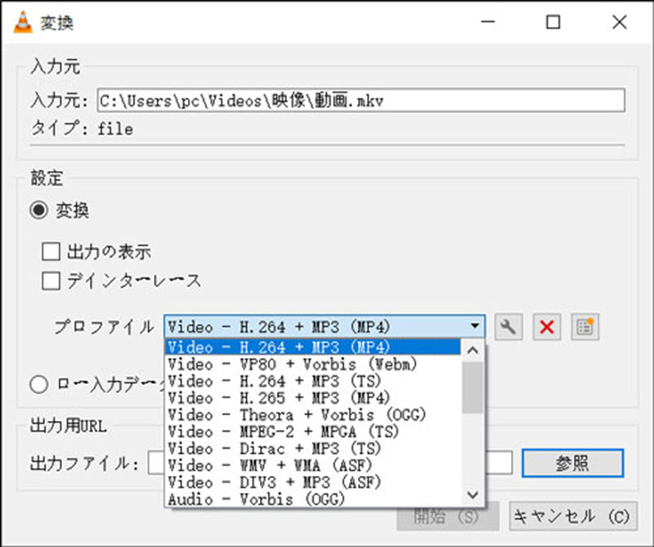Click the キャンセル button

click(x=572, y=517)
